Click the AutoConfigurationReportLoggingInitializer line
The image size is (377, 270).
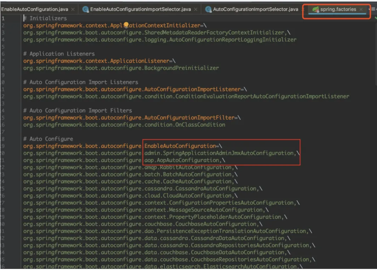pos(160,40)
